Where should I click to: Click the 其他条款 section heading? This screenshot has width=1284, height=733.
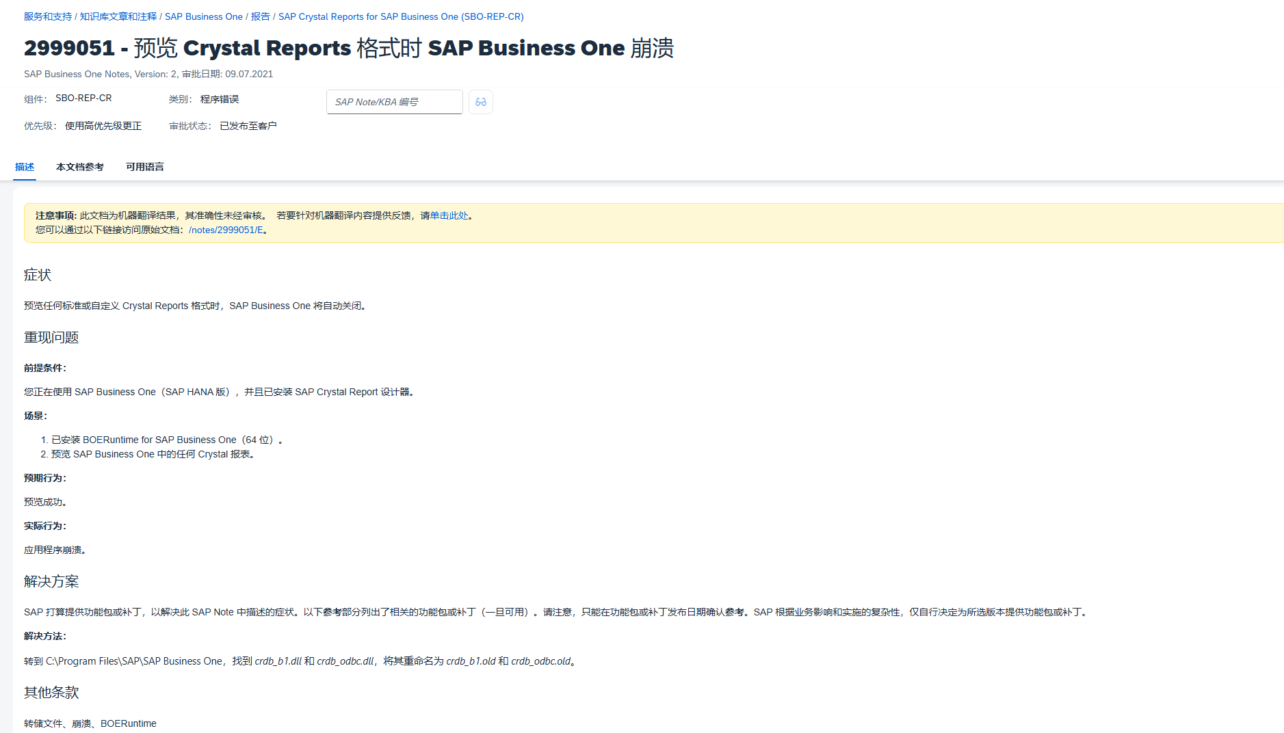pyautogui.click(x=51, y=692)
